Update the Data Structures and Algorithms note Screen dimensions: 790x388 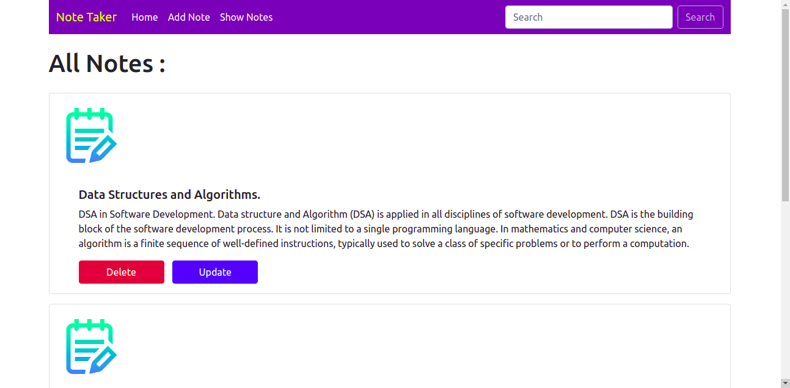[214, 272]
